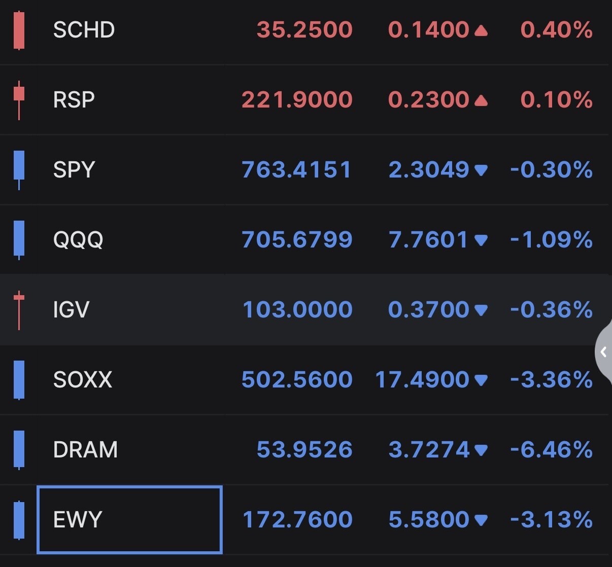Image resolution: width=612 pixels, height=567 pixels.
Task: Select the DRAM ticker label
Action: pyautogui.click(x=85, y=450)
